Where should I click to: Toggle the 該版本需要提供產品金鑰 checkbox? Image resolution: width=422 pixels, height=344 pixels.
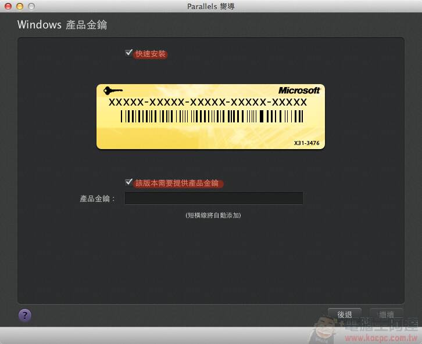coord(129,182)
